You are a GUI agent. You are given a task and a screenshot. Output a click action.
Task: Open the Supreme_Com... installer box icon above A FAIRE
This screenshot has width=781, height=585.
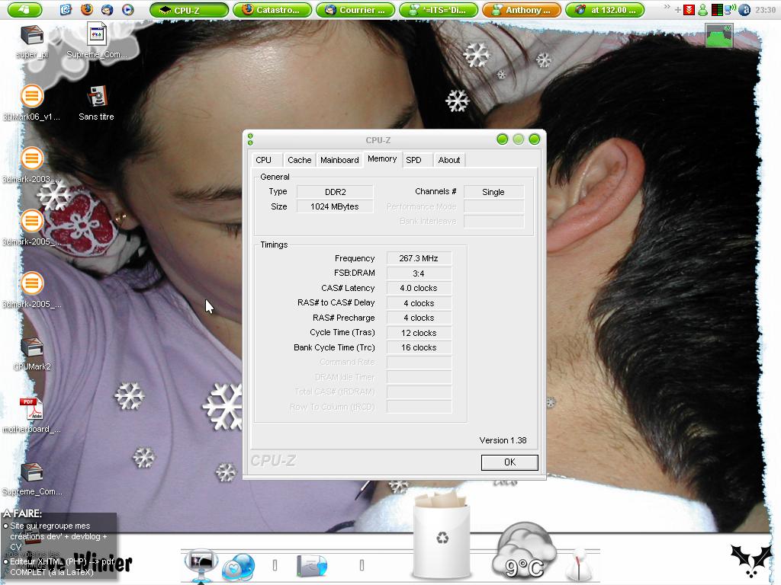pyautogui.click(x=32, y=478)
